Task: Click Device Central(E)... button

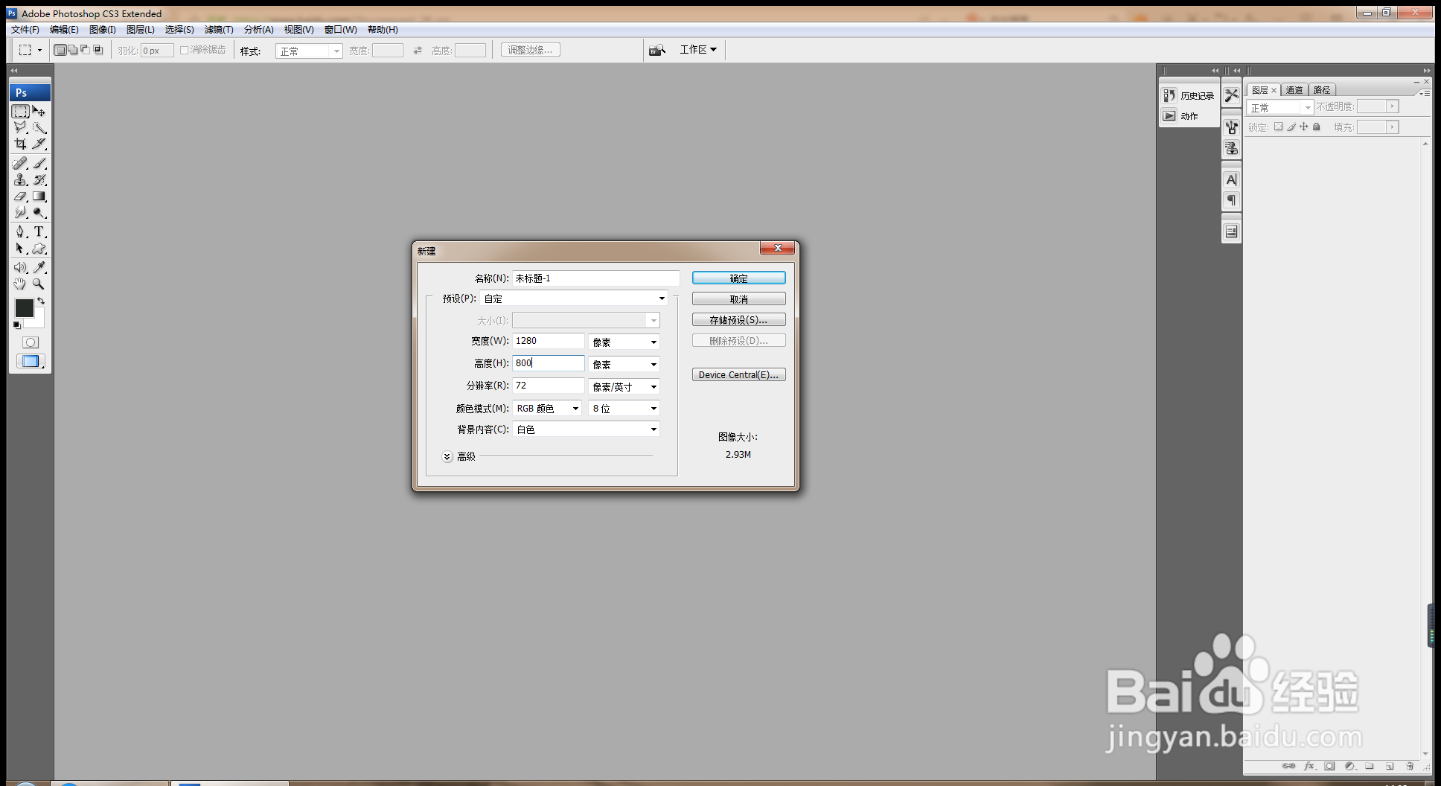Action: (738, 374)
